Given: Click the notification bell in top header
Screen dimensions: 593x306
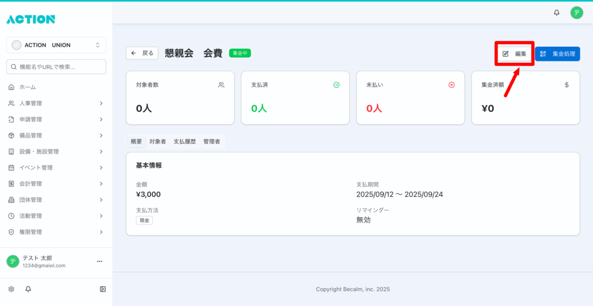Looking at the screenshot, I should pyautogui.click(x=557, y=12).
